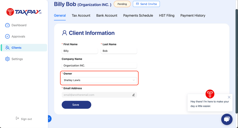Click the 'Email Address' field label
The width and height of the screenshot is (238, 128).
pos(73,88)
